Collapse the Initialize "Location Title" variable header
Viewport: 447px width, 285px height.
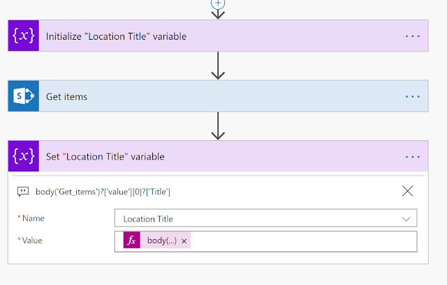(210, 36)
